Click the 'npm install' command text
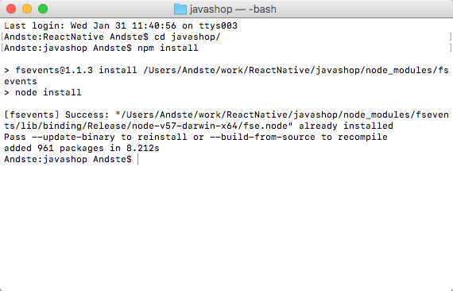This screenshot has width=453, height=291. pos(168,48)
